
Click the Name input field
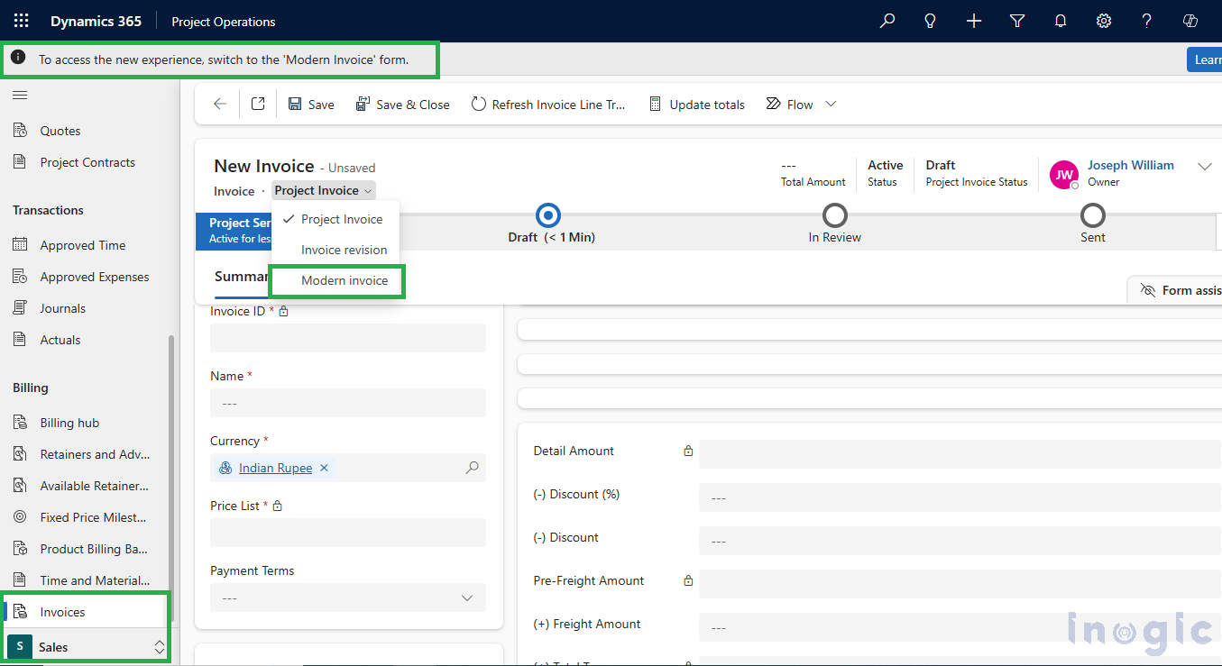point(348,403)
